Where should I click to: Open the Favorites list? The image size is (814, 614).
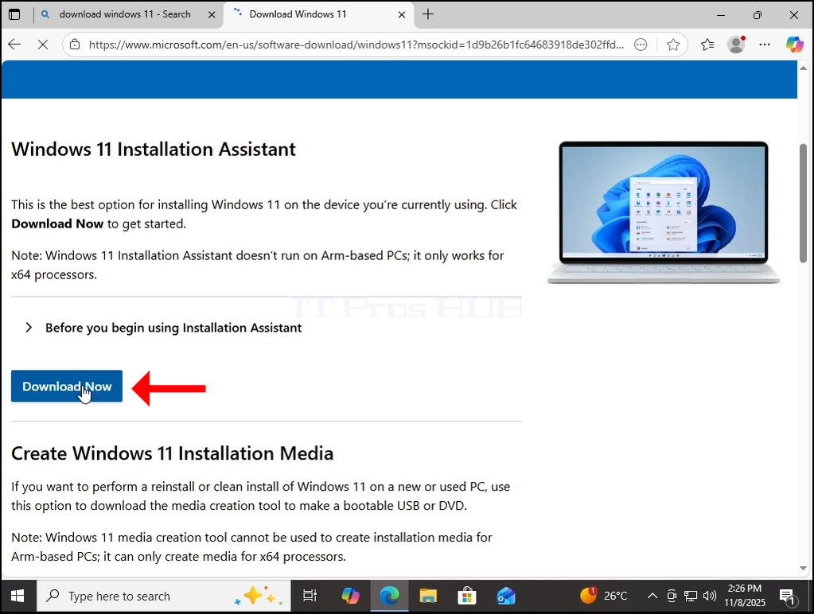click(707, 45)
